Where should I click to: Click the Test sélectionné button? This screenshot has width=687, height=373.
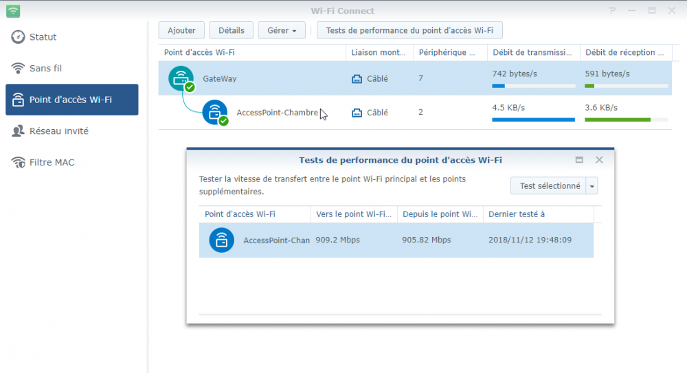tap(548, 186)
